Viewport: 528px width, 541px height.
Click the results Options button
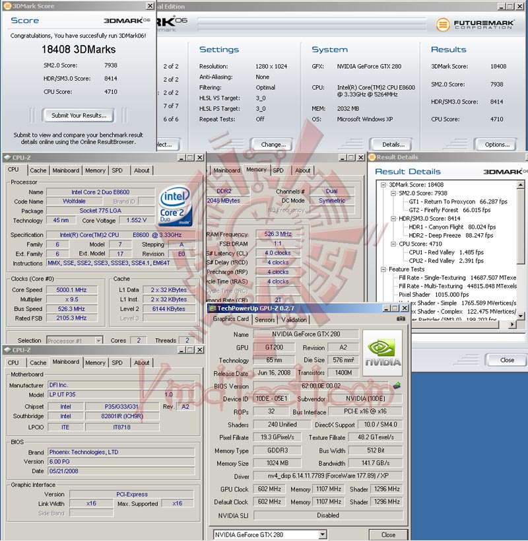pyautogui.click(x=496, y=144)
